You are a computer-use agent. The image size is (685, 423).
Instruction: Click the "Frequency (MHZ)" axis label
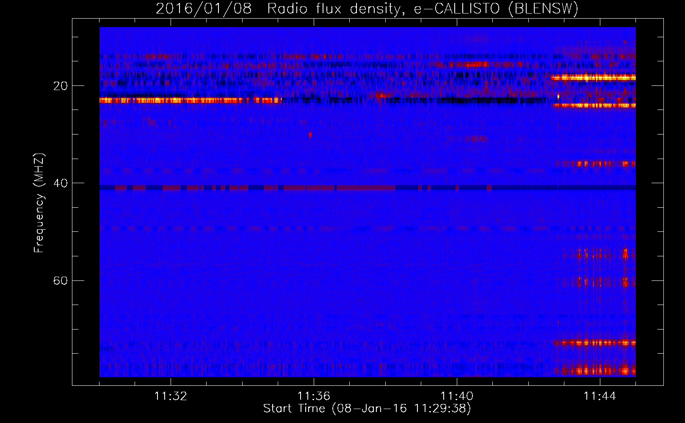[x=39, y=203]
